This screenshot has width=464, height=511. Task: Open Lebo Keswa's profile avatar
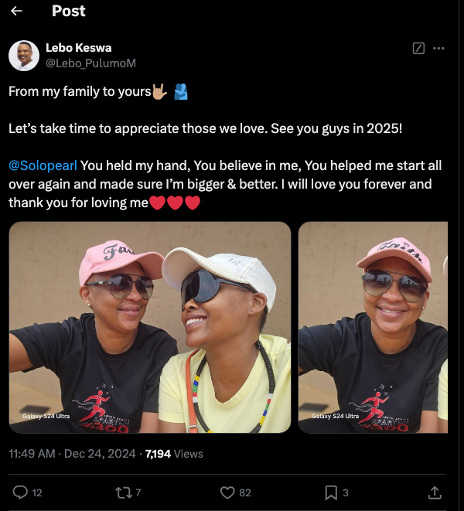[x=24, y=56]
